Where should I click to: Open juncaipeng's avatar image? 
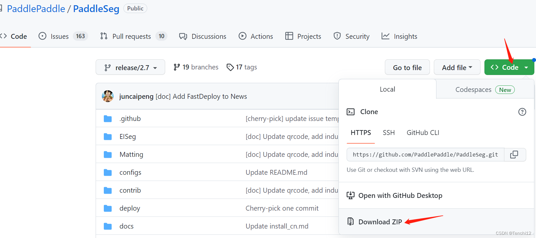click(x=108, y=96)
